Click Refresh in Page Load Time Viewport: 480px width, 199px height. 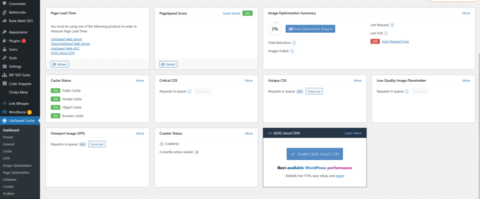(x=60, y=64)
